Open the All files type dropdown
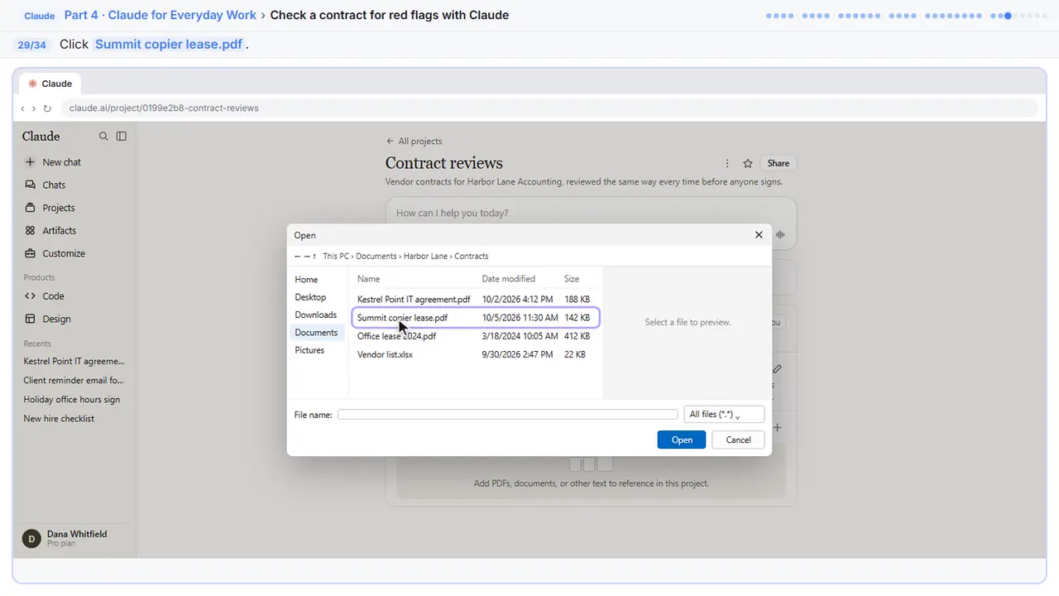Screen dimensions: 1059x596 724,415
